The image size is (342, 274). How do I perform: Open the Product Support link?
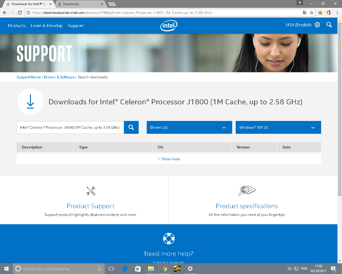[x=91, y=206]
